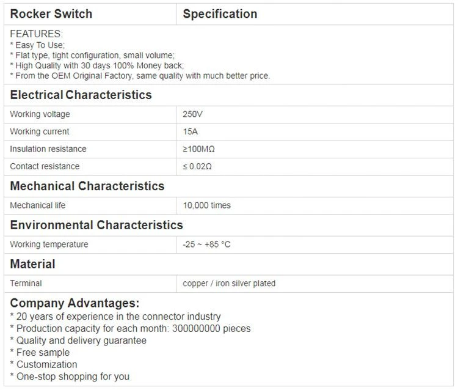Viewport: 458px width, 390px height.
Task: Click the Specification column header
Action: coord(220,14)
